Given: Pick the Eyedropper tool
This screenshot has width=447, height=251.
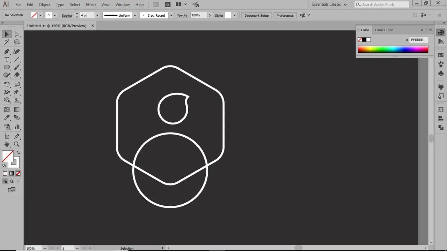Looking at the screenshot, I should coord(7,117).
